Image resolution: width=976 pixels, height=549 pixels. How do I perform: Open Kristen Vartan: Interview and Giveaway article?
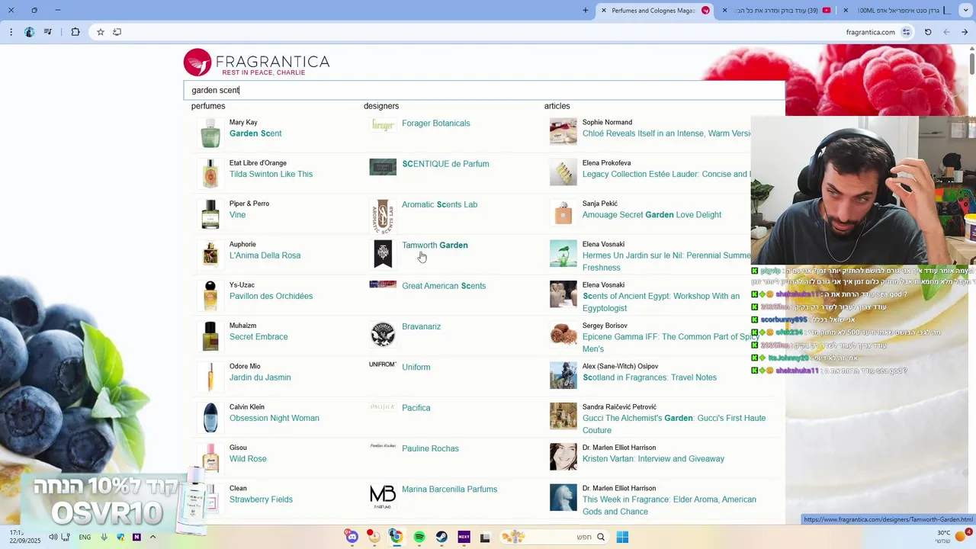tap(653, 459)
